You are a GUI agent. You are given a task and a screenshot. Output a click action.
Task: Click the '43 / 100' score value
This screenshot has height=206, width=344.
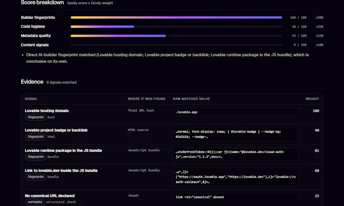coord(299,36)
